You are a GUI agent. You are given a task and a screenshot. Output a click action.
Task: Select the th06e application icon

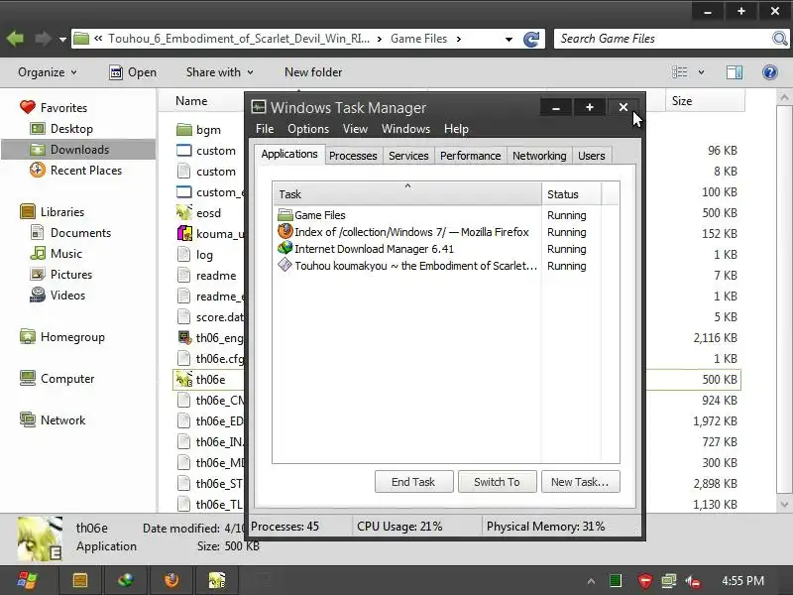(184, 379)
